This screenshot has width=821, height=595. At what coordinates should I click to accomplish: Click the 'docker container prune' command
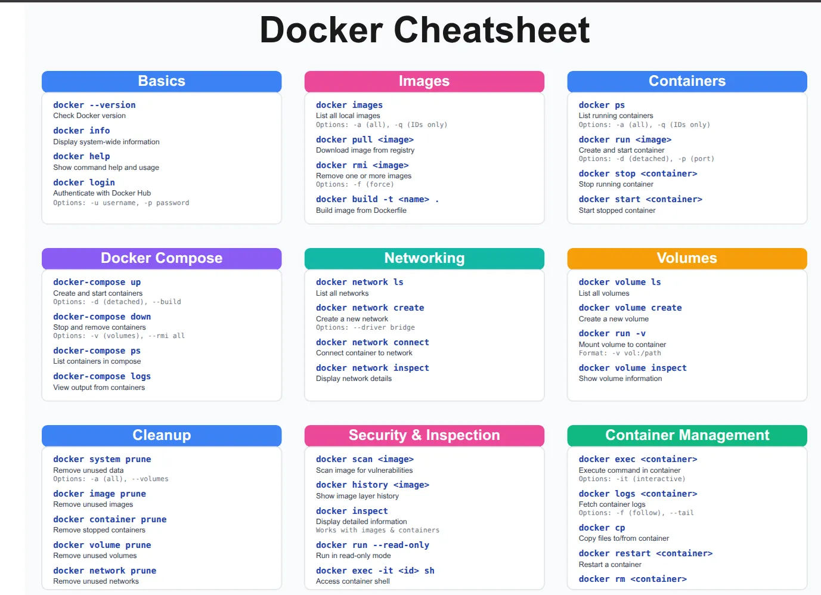pos(110,519)
